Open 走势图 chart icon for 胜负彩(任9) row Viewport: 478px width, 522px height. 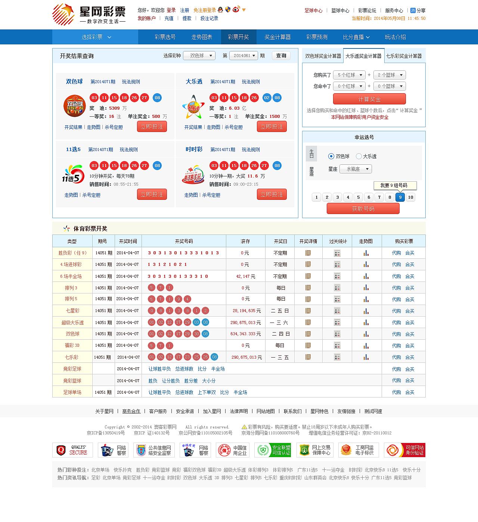coord(366,253)
